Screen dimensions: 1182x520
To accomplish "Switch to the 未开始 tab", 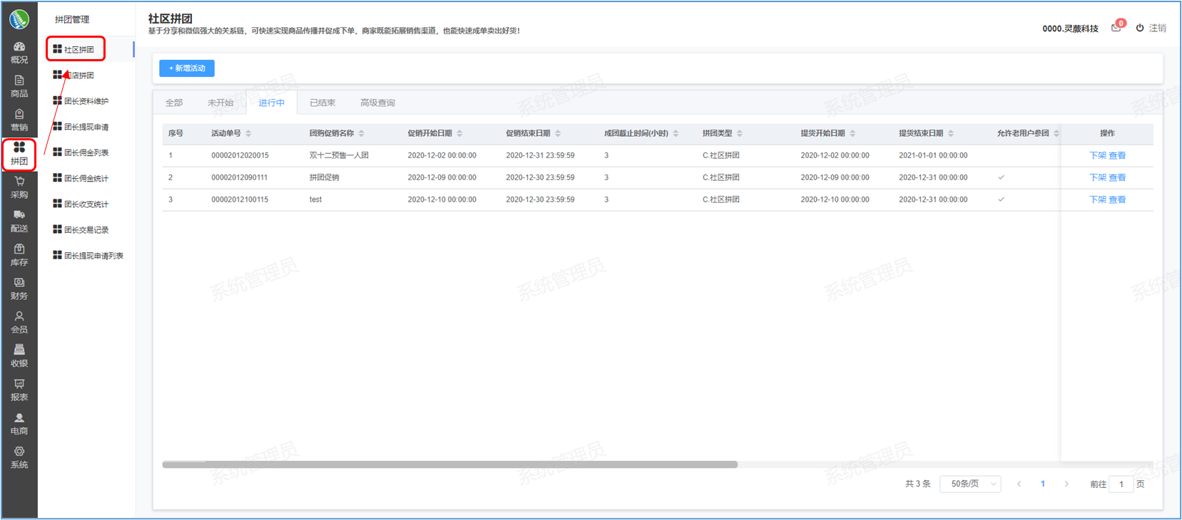I will (x=220, y=103).
